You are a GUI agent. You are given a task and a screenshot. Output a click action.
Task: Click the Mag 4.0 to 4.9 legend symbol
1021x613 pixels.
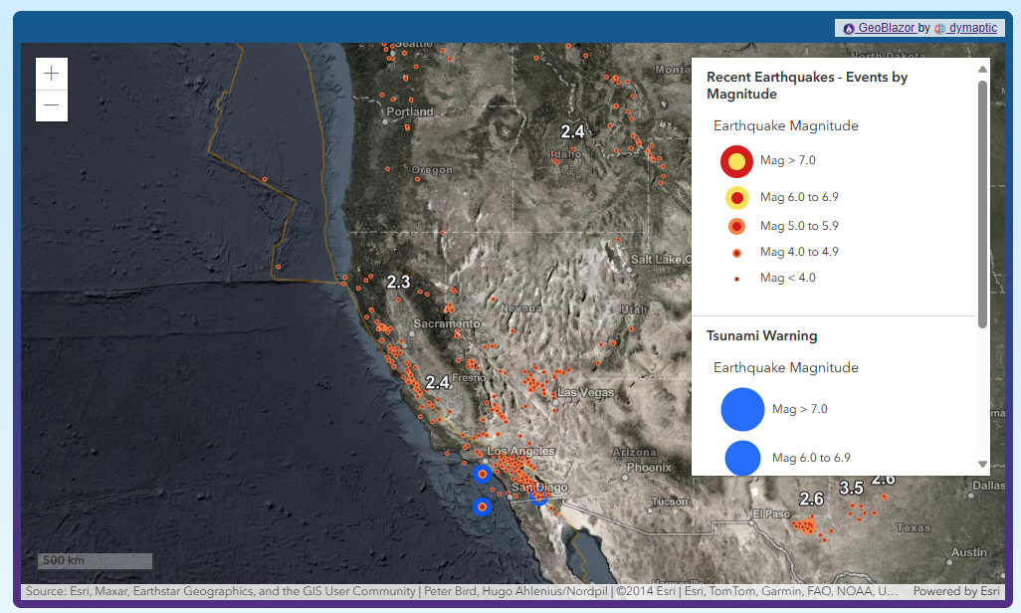click(736, 253)
